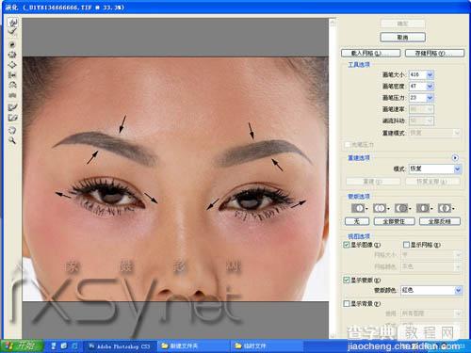Enable the 显示背景 checkbox

click(x=347, y=303)
